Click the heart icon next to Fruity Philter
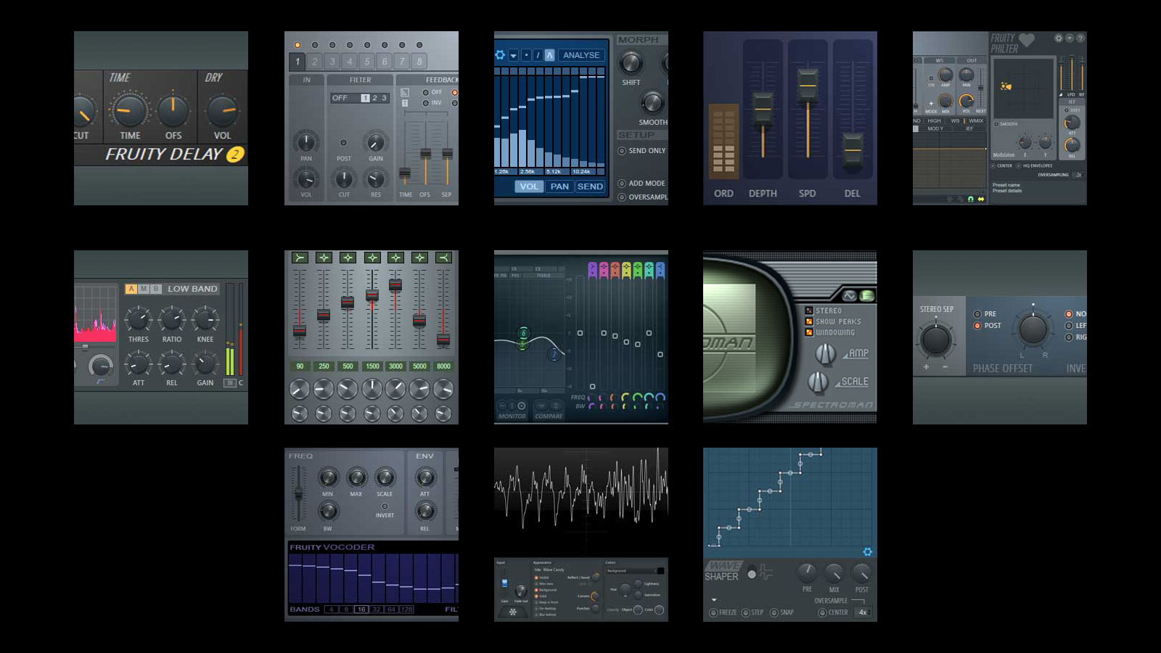The image size is (1161, 653). 1026,39
